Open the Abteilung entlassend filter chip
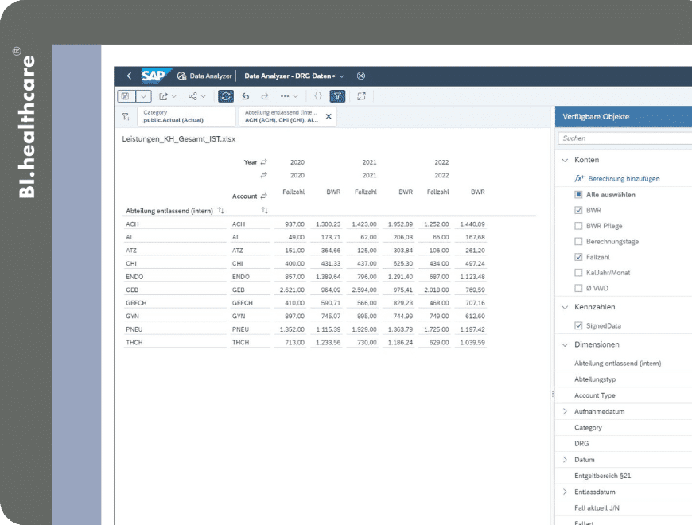Image resolution: width=692 pixels, height=525 pixels. [x=282, y=116]
